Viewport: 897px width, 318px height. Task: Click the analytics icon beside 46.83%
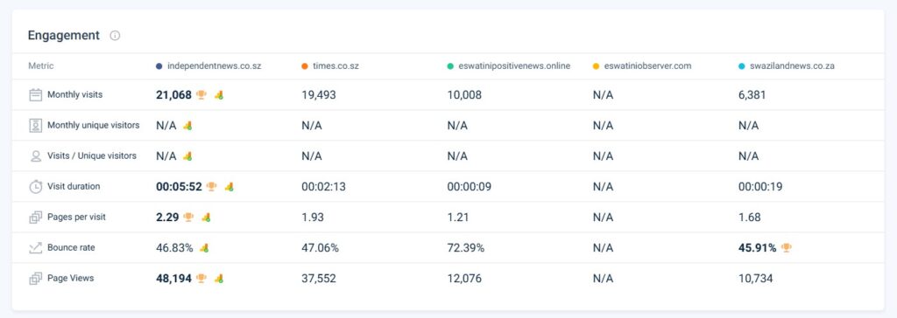[x=203, y=248]
